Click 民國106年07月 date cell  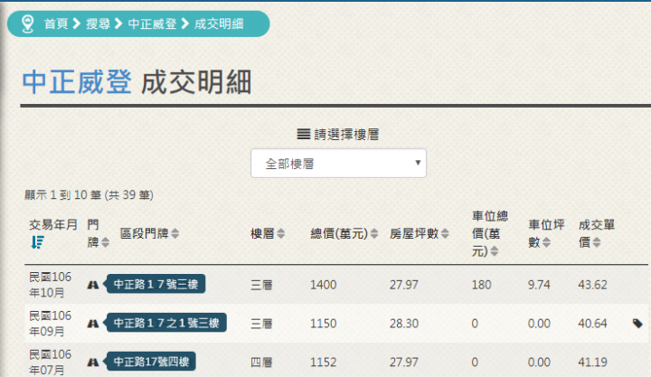click(x=51, y=362)
